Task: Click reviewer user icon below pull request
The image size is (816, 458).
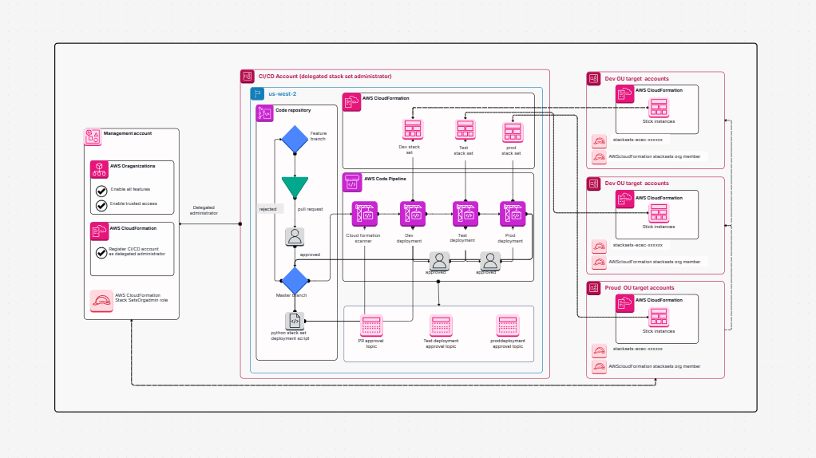Action: [x=295, y=237]
